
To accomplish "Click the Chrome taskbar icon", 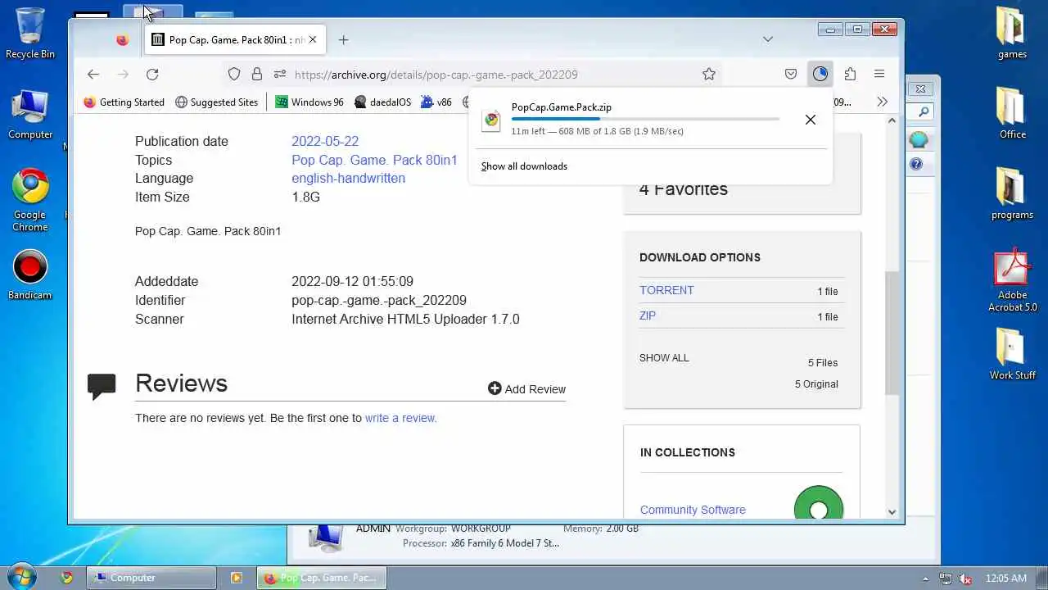I will (67, 578).
